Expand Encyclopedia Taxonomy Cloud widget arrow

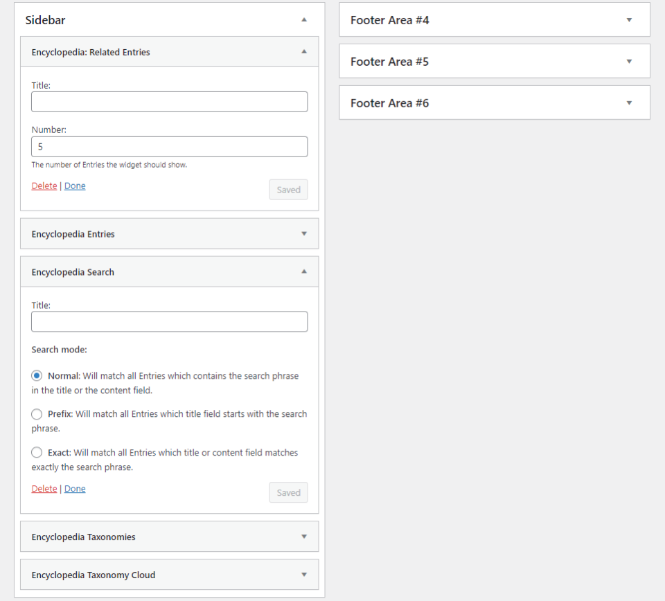click(303, 575)
